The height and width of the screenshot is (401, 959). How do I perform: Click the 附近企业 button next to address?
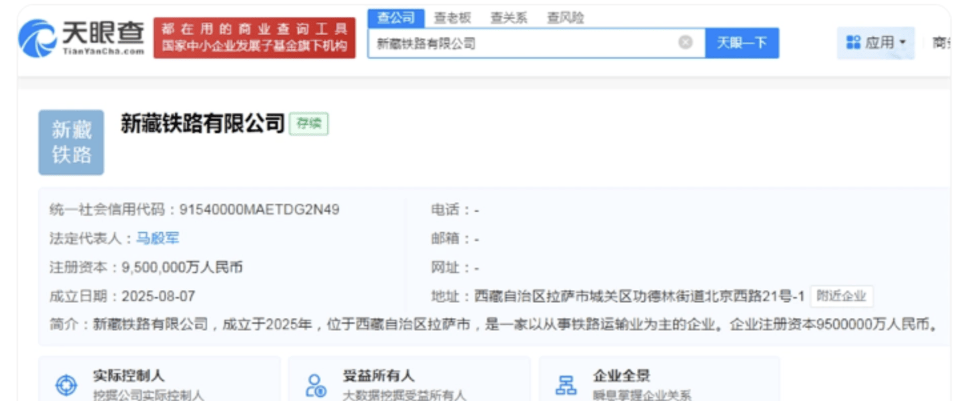(841, 296)
